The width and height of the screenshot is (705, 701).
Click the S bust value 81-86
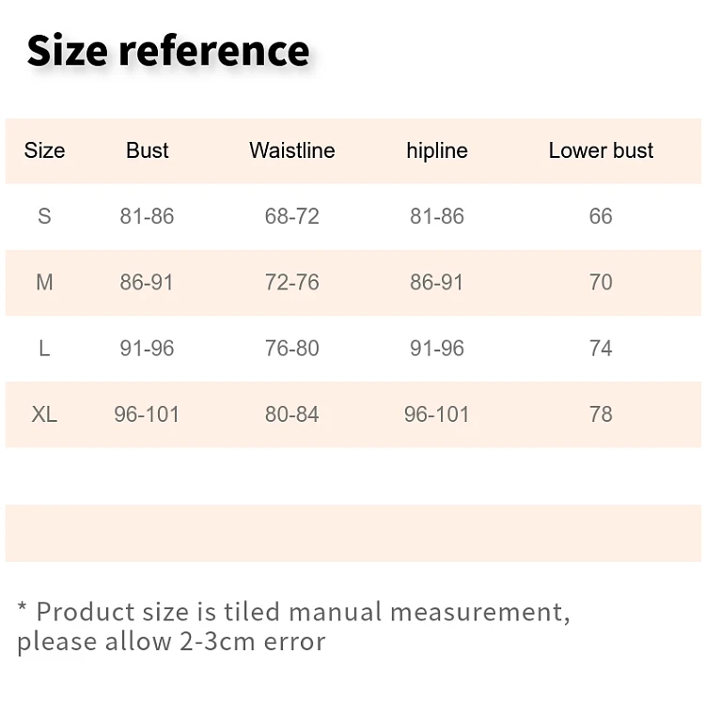pos(147,216)
